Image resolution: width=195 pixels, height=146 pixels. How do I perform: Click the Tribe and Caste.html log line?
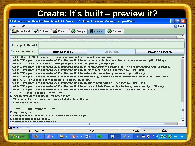(83, 89)
